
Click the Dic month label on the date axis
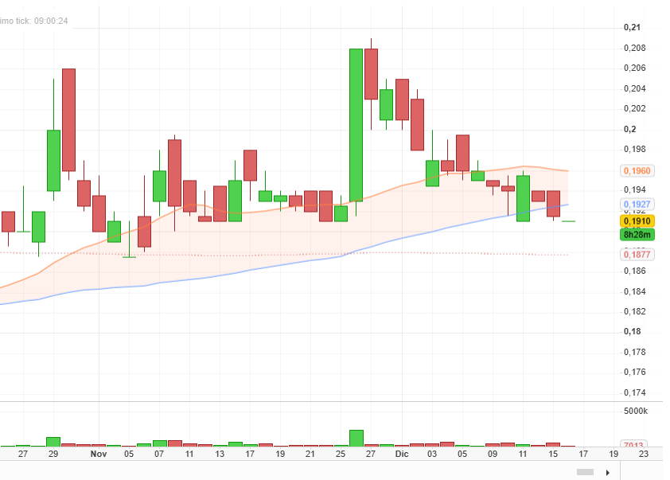(x=402, y=454)
